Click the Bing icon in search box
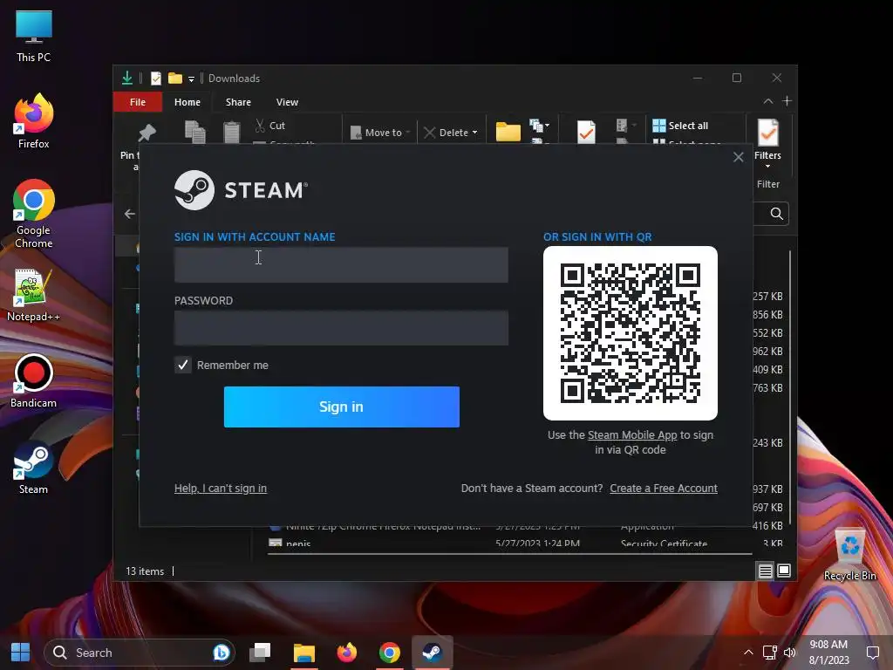Screen dimensions: 893x670 tap(222, 653)
